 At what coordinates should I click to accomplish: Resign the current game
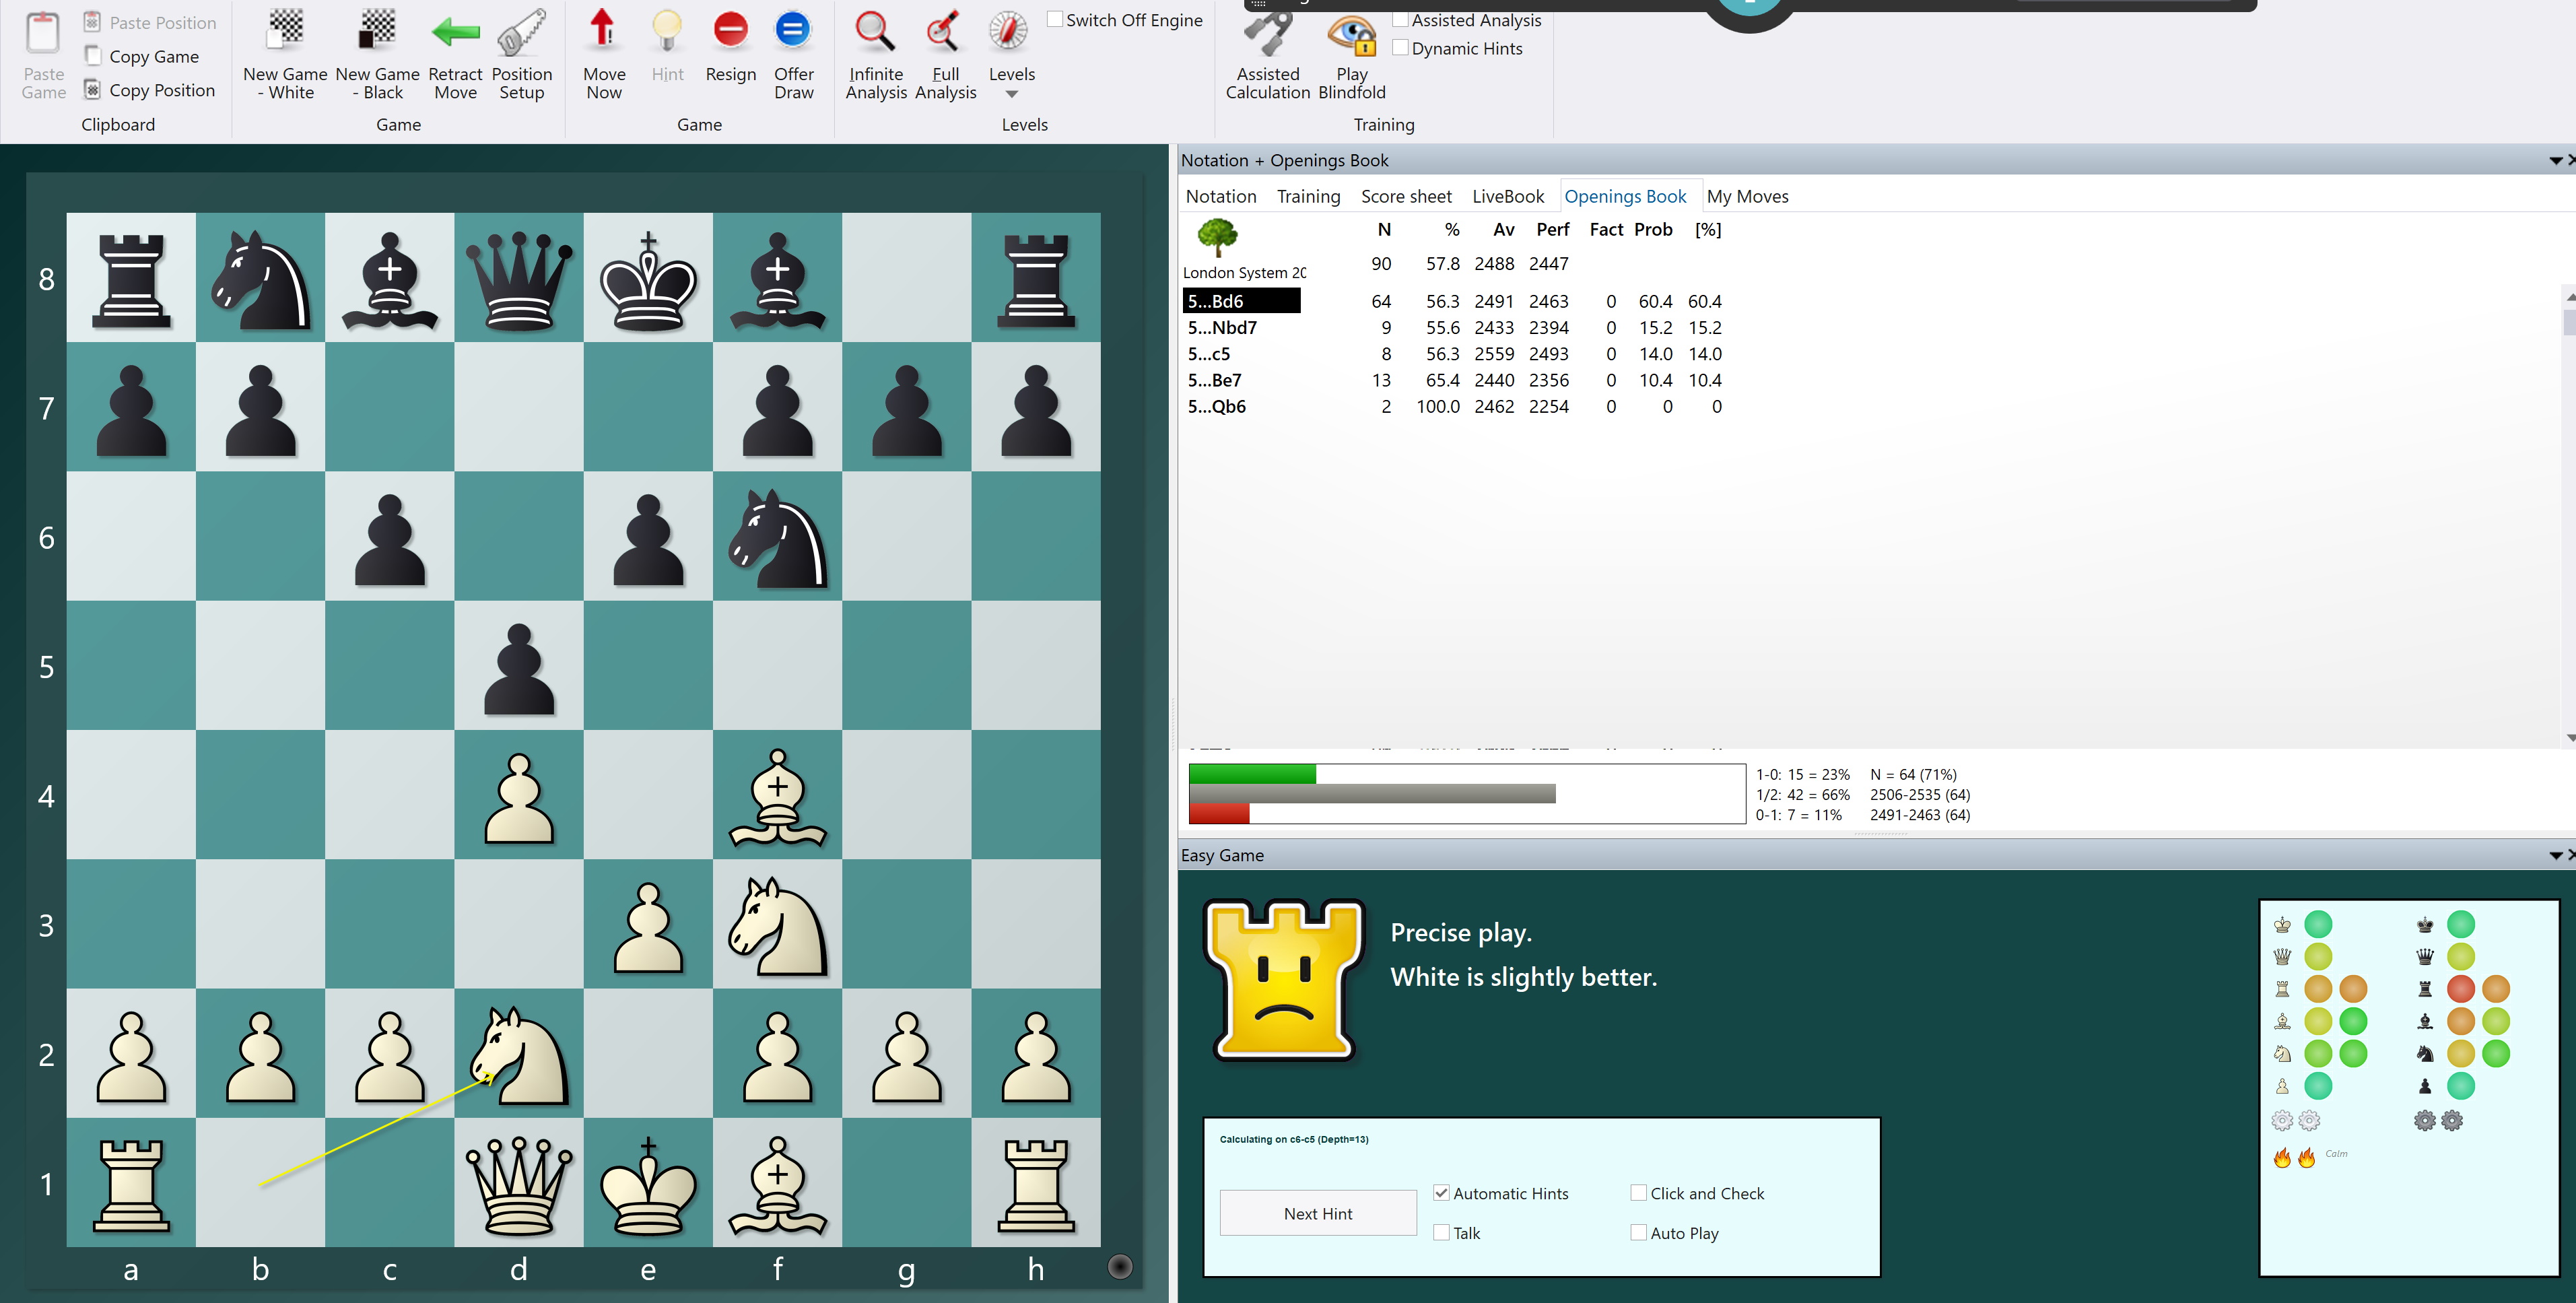coord(730,54)
